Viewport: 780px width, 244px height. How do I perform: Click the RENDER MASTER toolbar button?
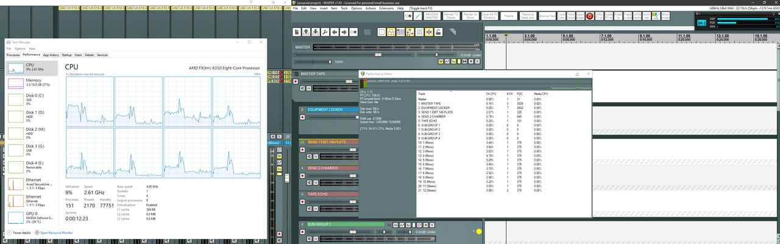pos(432,16)
